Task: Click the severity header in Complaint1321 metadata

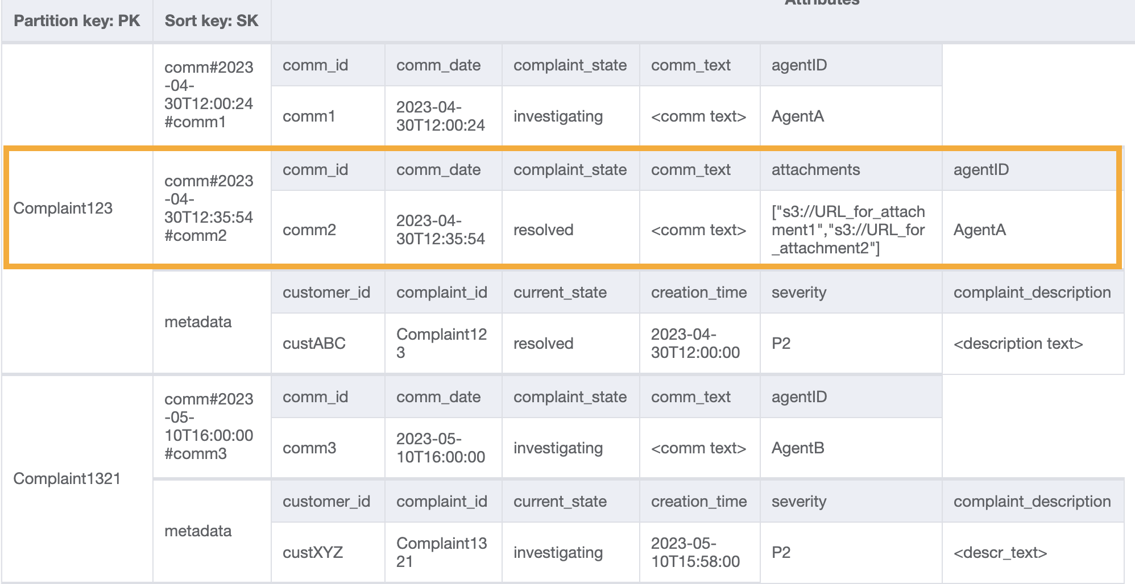Action: (x=798, y=502)
